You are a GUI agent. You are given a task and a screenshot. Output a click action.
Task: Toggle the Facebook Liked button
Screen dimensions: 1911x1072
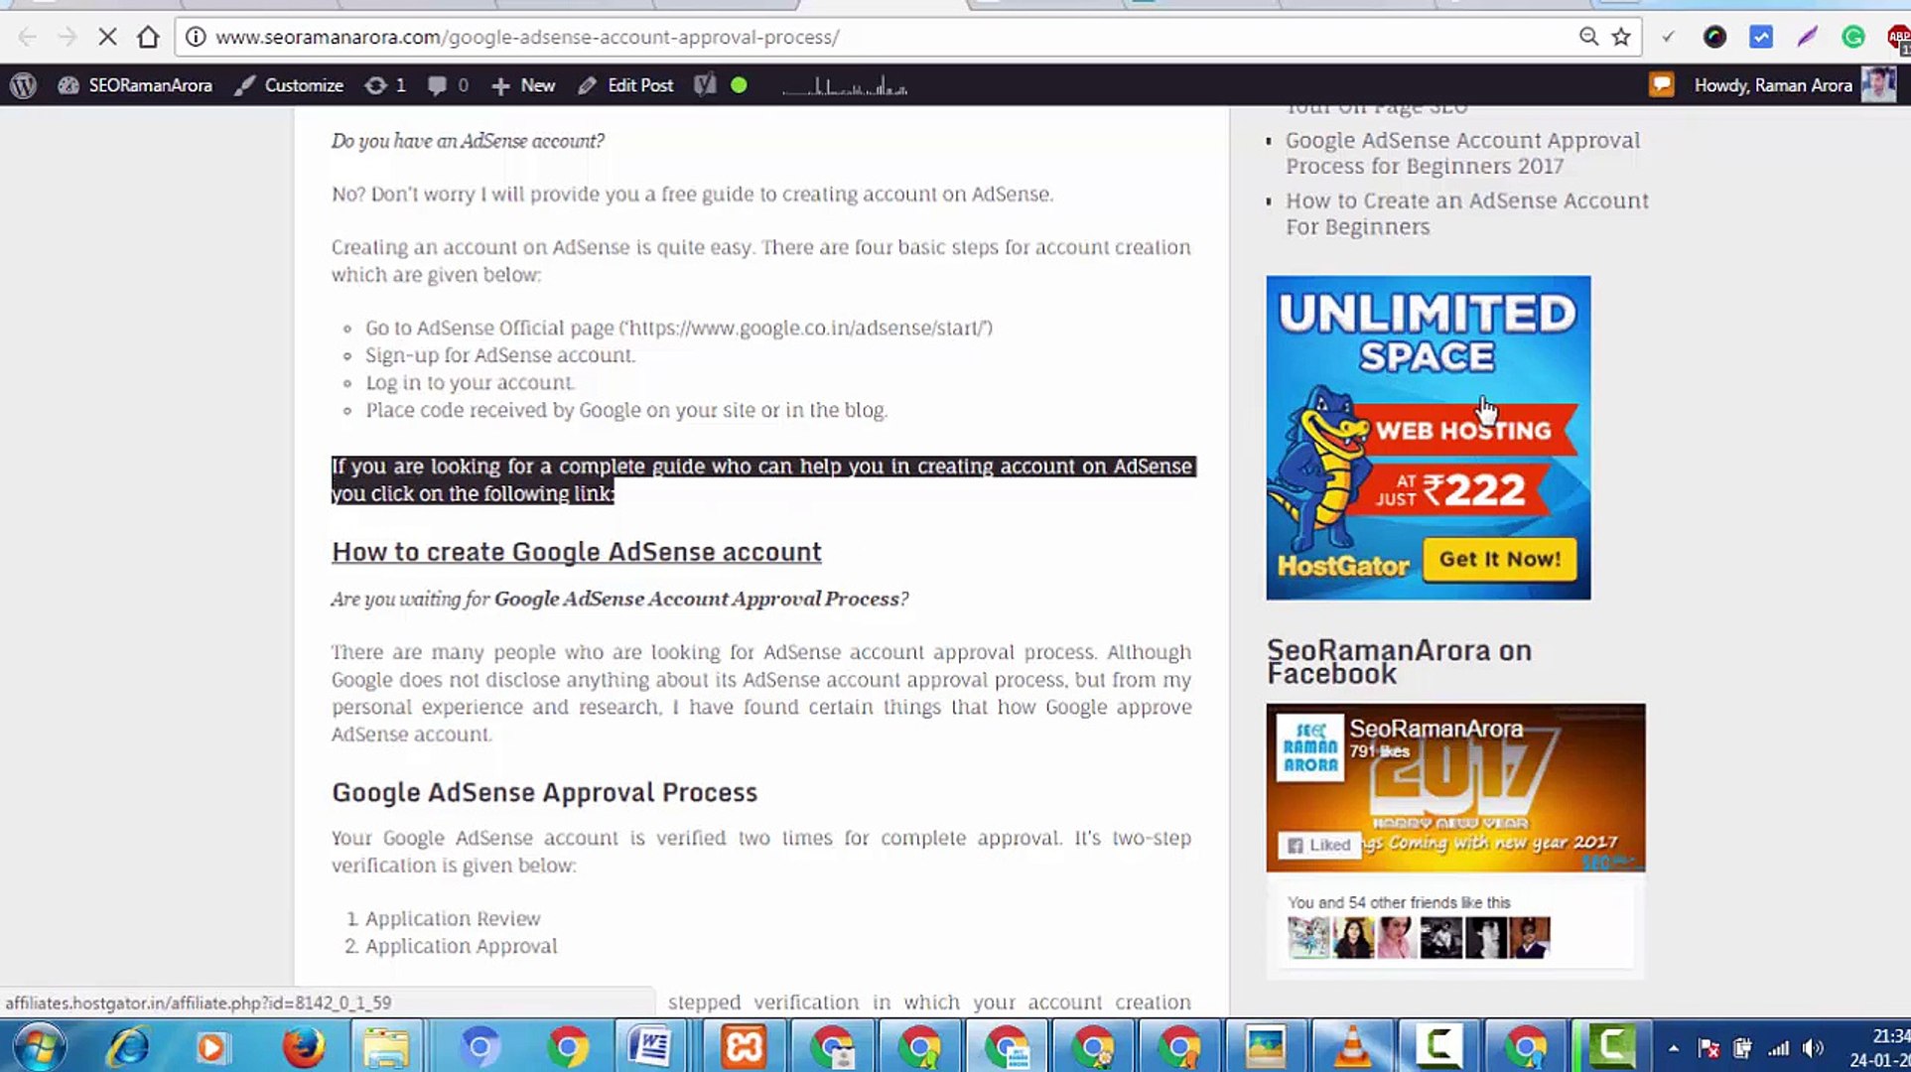[x=1318, y=845]
